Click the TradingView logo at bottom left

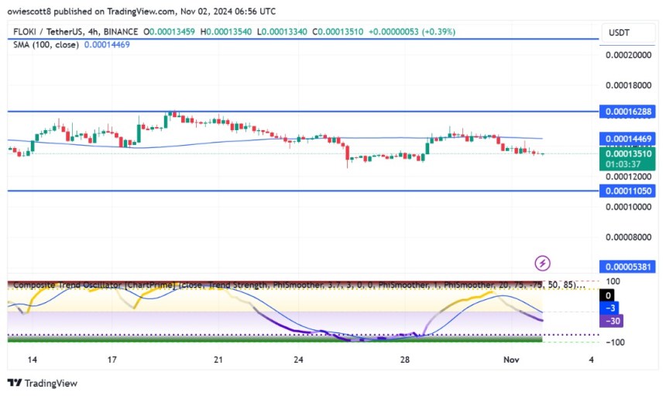(x=43, y=383)
